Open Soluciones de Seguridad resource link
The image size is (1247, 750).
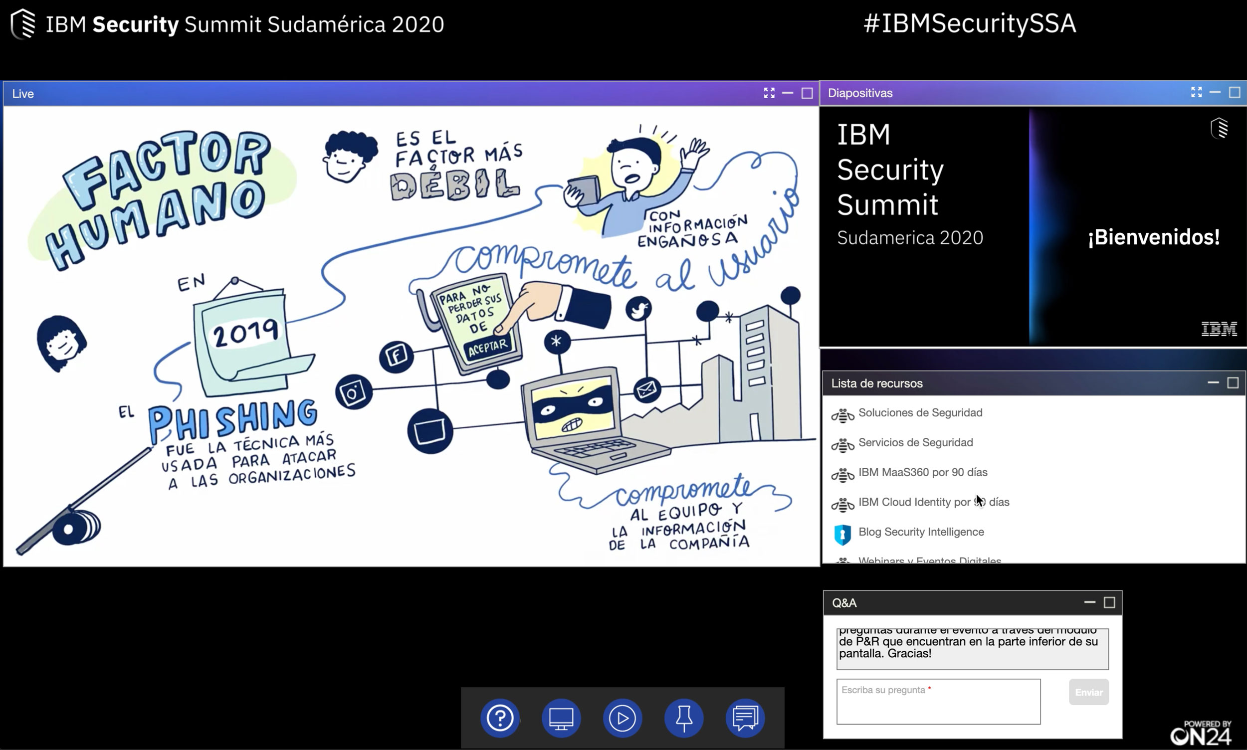coord(920,412)
